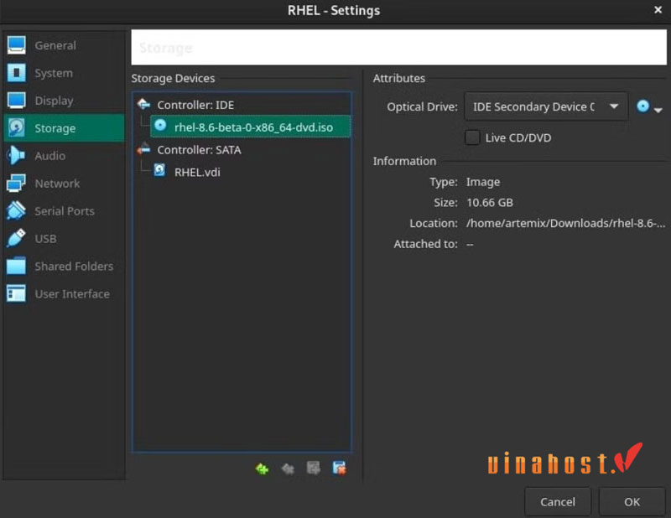Click the size value 10.66 GB
The height and width of the screenshot is (518, 671).
click(x=490, y=202)
